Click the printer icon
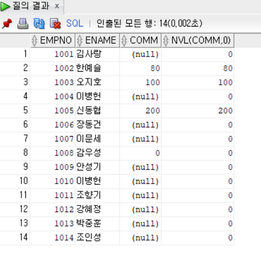Image resolution: width=261 pixels, height=254 pixels. (23, 24)
